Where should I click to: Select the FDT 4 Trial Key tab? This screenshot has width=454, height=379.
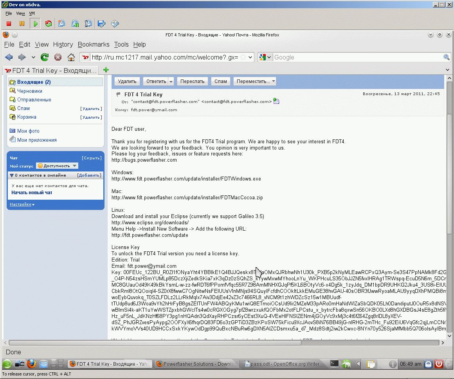(50, 70)
